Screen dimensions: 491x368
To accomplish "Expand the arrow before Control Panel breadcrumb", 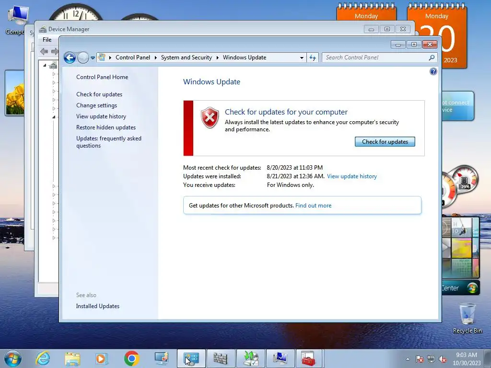I will point(110,57).
